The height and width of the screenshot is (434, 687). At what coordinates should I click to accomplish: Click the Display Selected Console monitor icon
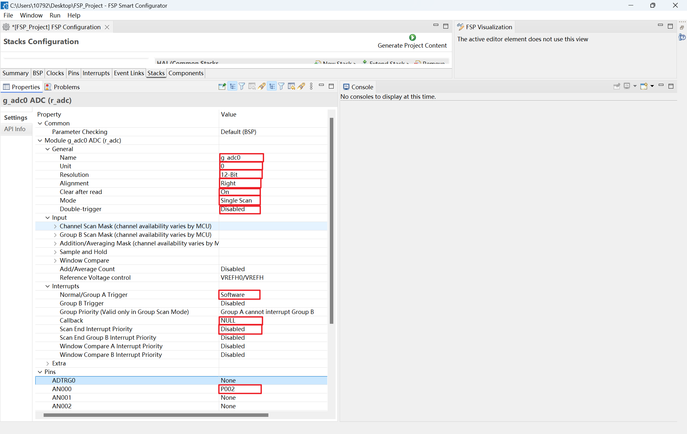pos(627,86)
